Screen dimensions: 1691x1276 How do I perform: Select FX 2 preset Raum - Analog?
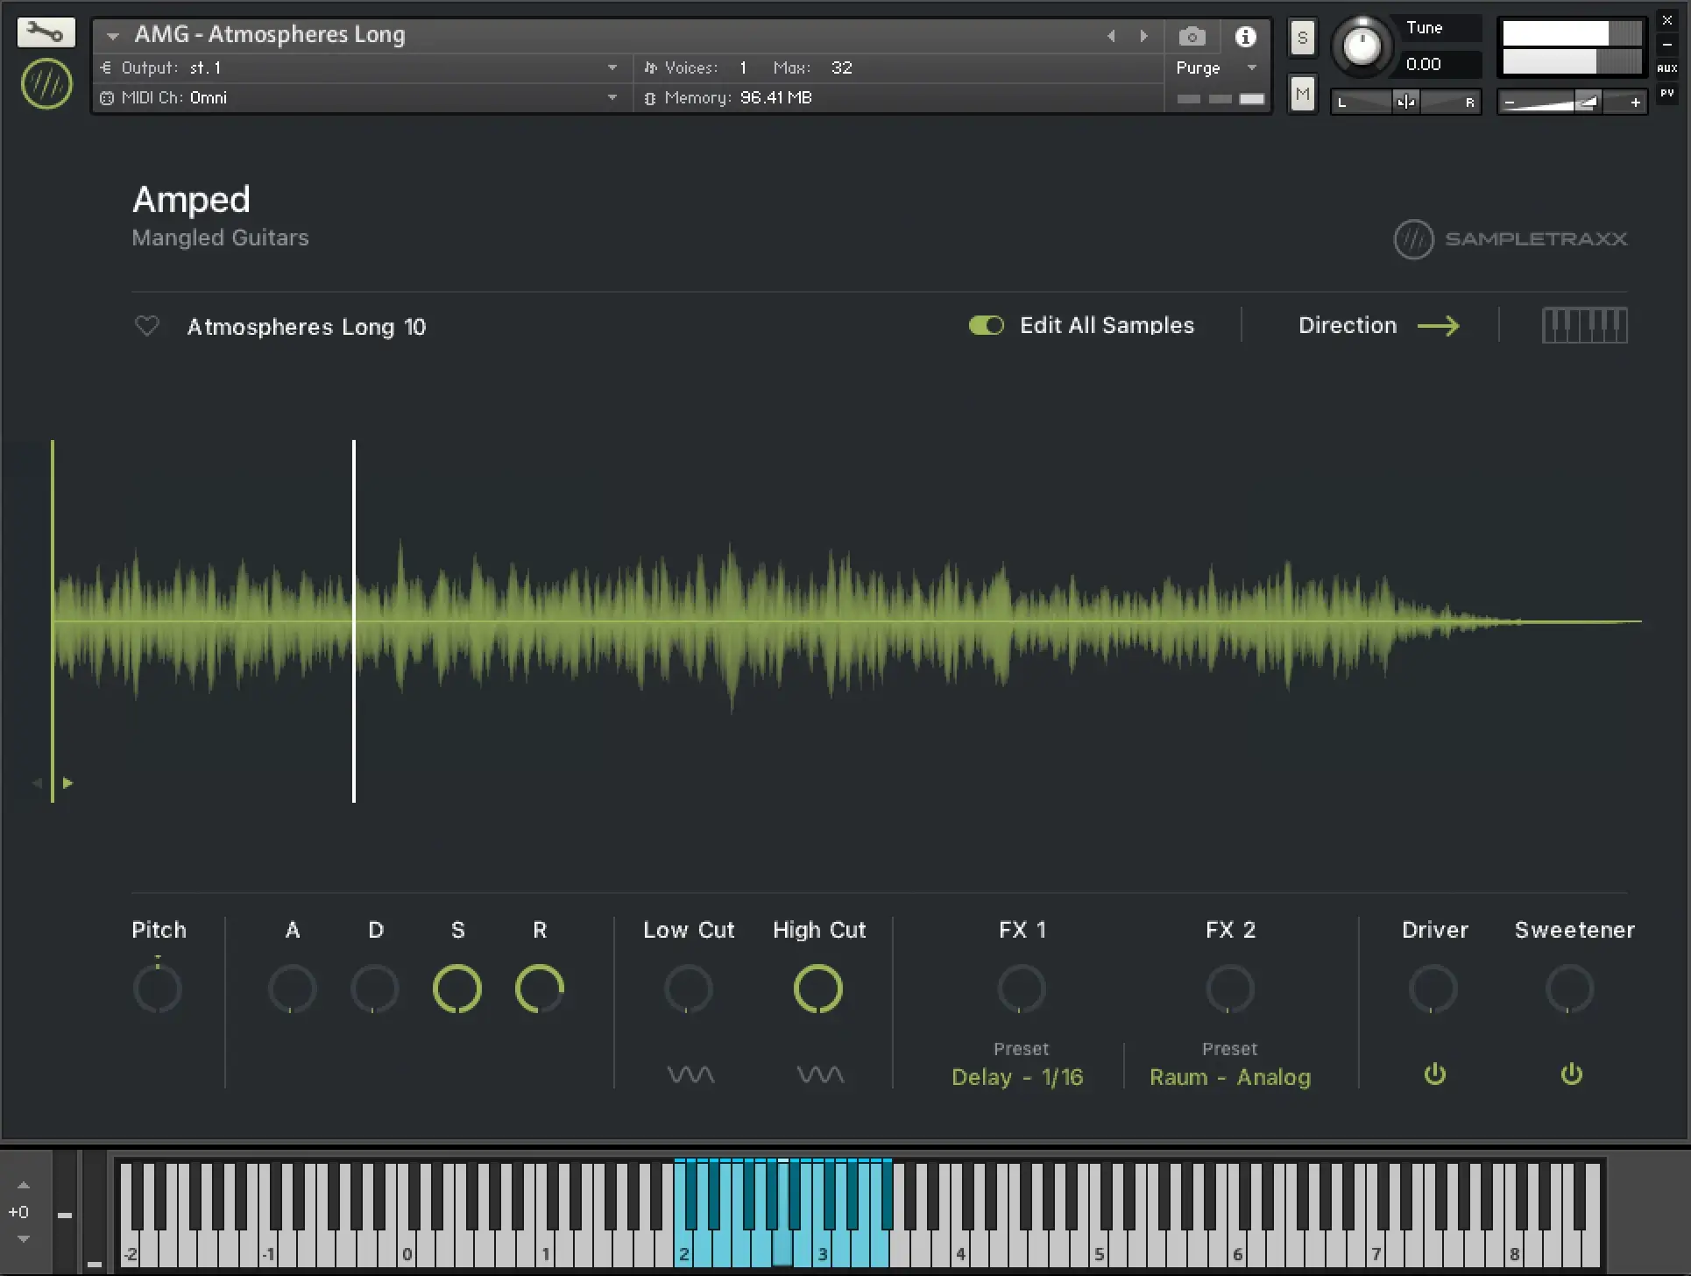tap(1230, 1077)
